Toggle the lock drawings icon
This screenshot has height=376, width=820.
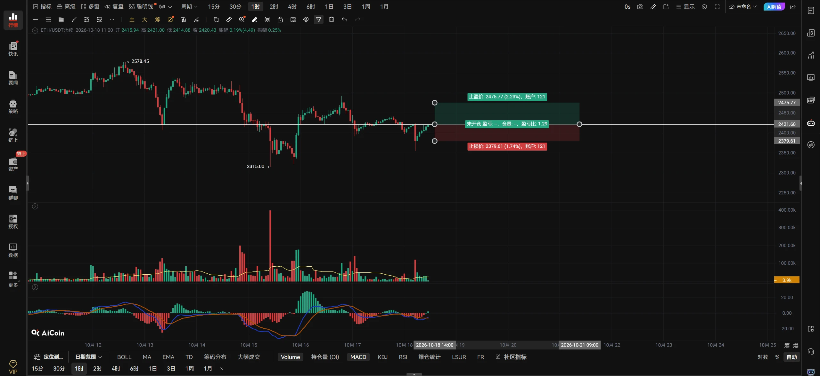point(280,20)
